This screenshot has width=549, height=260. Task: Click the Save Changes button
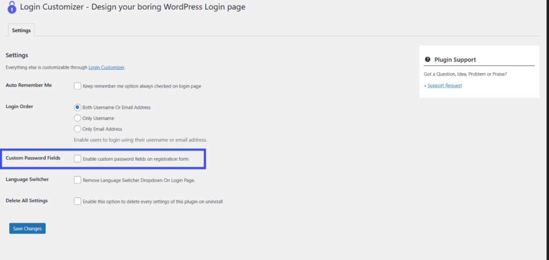click(x=27, y=228)
